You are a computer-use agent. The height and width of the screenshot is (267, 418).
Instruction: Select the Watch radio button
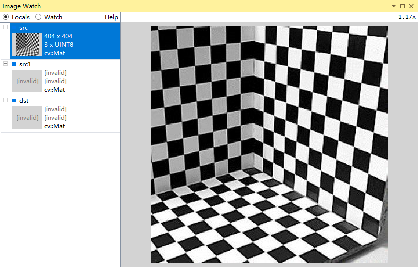38,17
